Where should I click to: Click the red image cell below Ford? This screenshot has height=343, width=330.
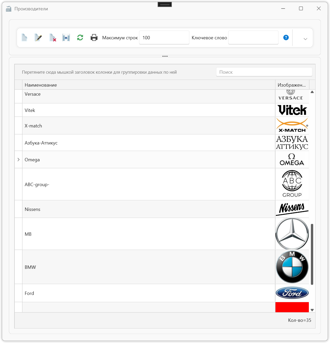coord(292,307)
